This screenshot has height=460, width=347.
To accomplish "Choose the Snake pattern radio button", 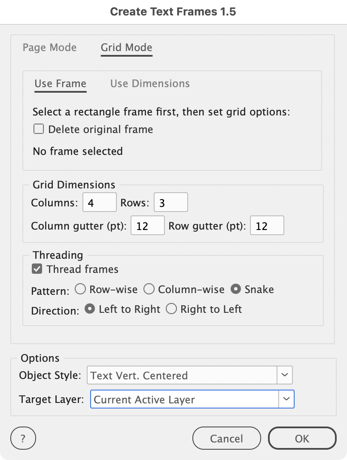I will (x=236, y=289).
